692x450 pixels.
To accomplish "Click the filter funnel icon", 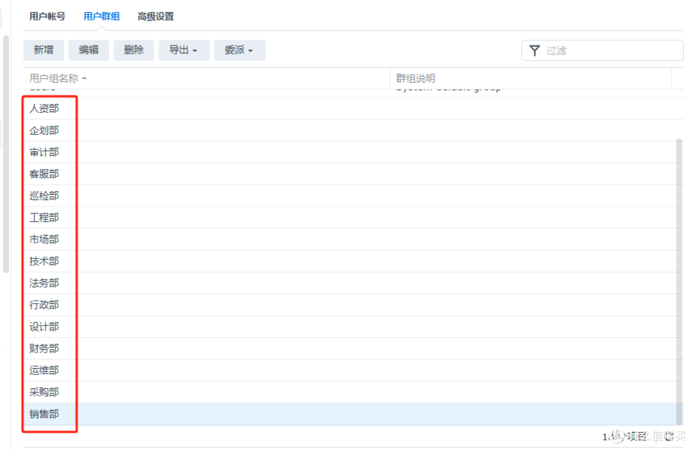I will coord(534,51).
